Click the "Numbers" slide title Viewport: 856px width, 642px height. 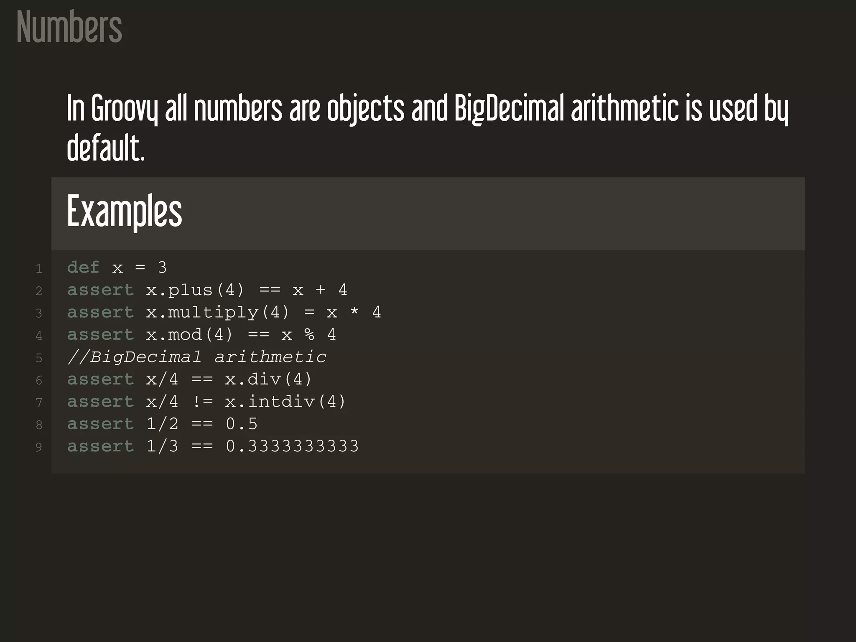tap(69, 27)
